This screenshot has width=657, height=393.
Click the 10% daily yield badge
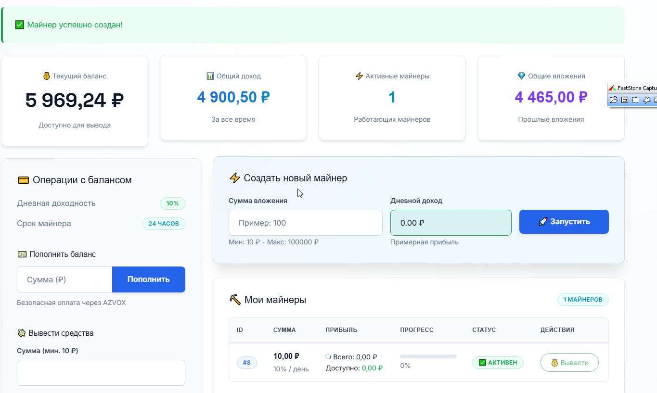pyautogui.click(x=173, y=203)
